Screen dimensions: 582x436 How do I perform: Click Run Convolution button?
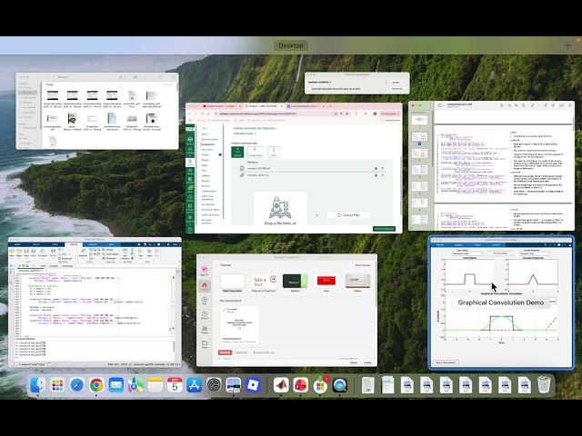click(x=500, y=253)
